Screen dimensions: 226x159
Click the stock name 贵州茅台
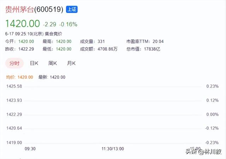[19, 9]
